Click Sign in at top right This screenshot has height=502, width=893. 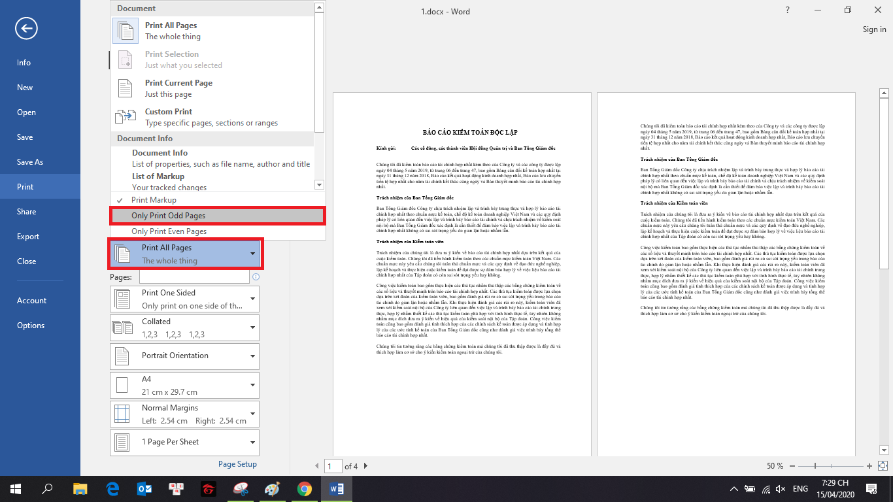click(874, 29)
